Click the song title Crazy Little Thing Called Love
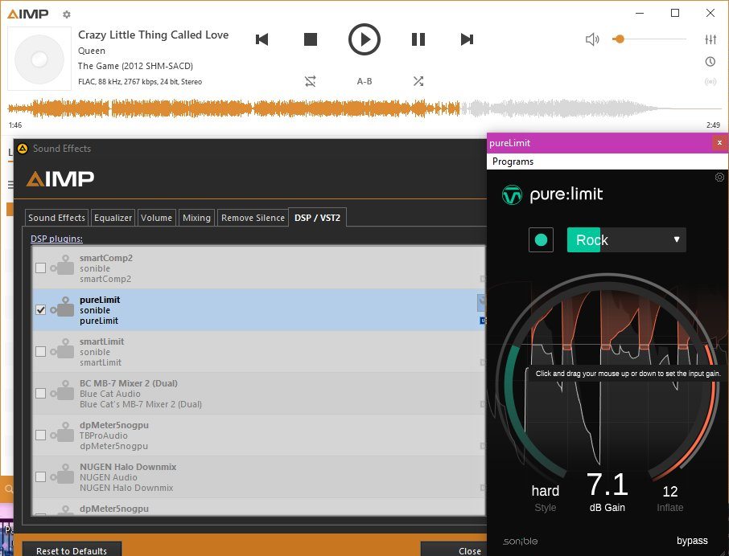Viewport: 729px width, 556px height. pyautogui.click(x=153, y=35)
